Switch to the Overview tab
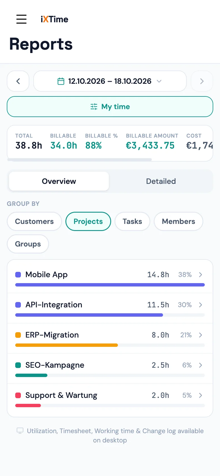Image resolution: width=220 pixels, height=476 pixels. 59,181
